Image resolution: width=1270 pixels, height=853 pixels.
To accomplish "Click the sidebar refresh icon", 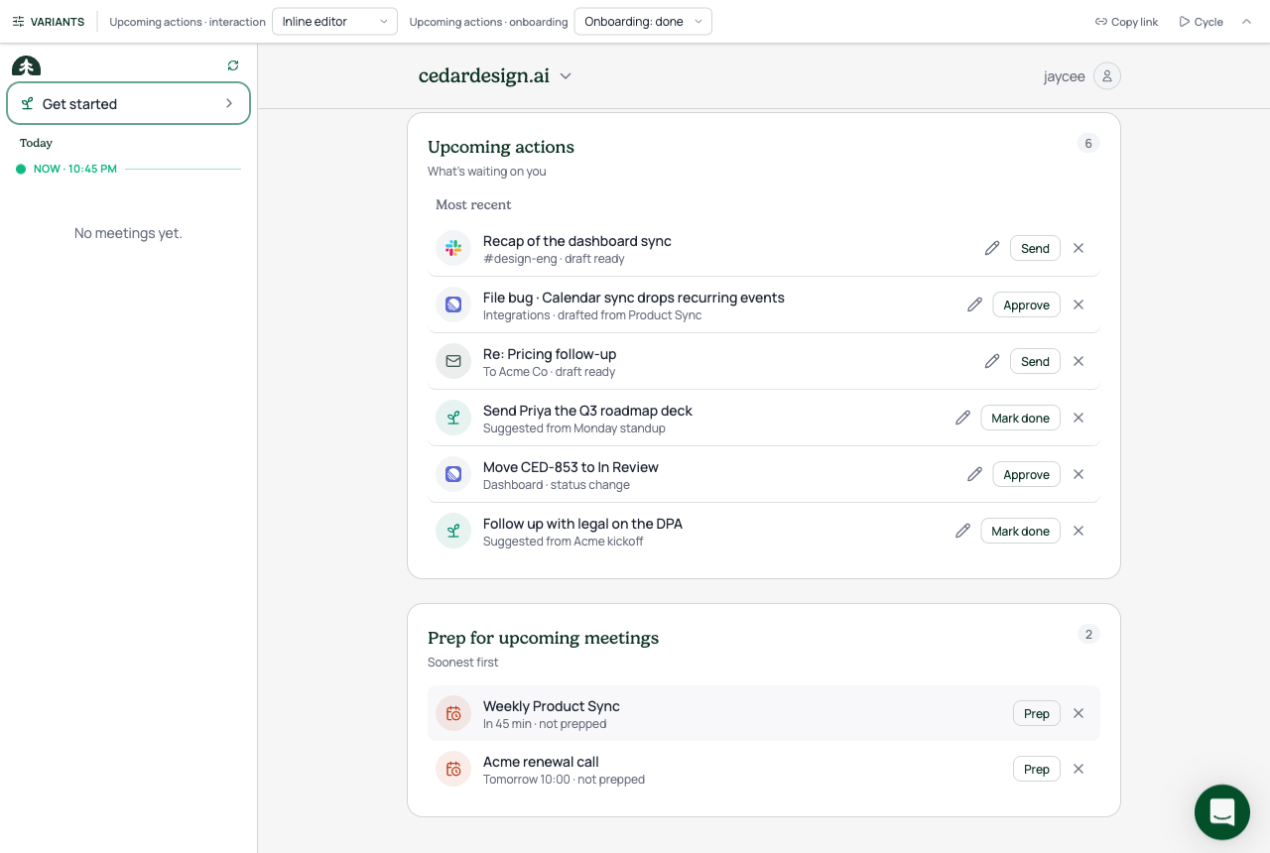I will 233,65.
